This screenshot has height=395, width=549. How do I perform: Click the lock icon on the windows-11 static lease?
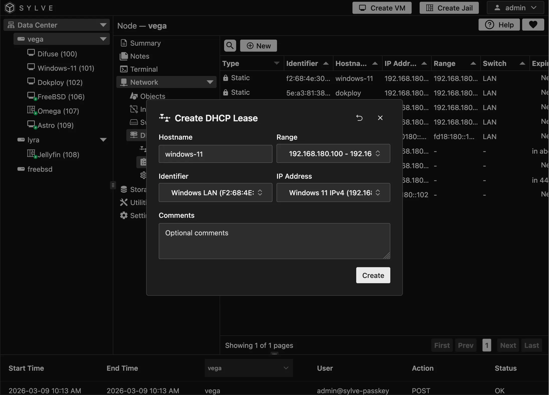click(225, 78)
